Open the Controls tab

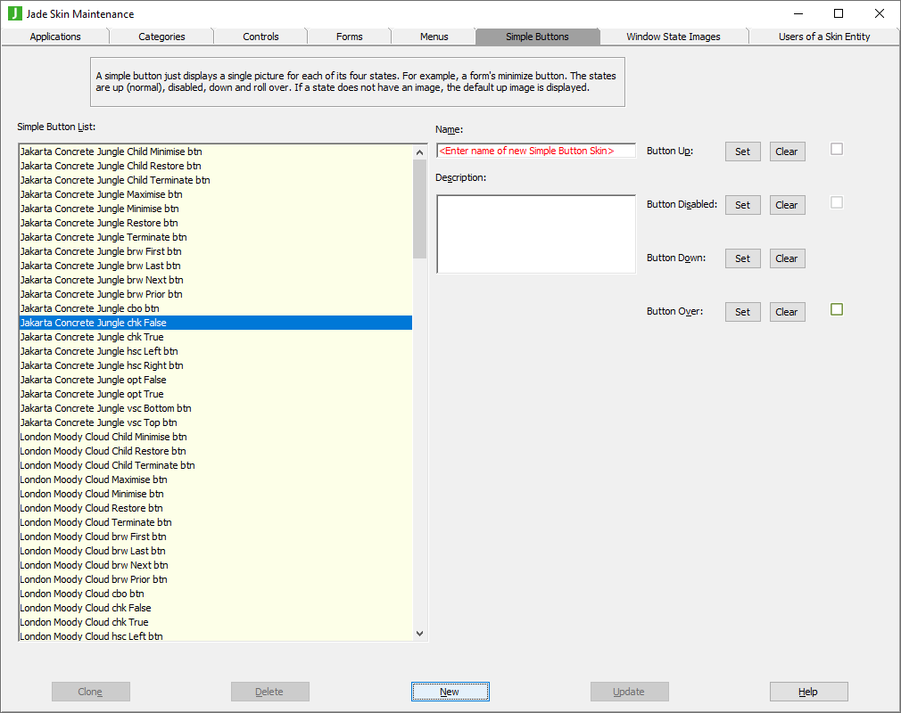coord(260,37)
